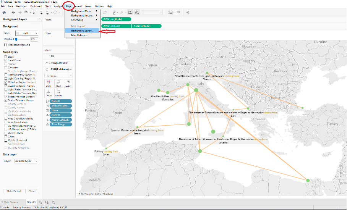This screenshot has width=347, height=210.
Task: Select the AVG(Longitude) pill on Columns
Action: point(116,19)
